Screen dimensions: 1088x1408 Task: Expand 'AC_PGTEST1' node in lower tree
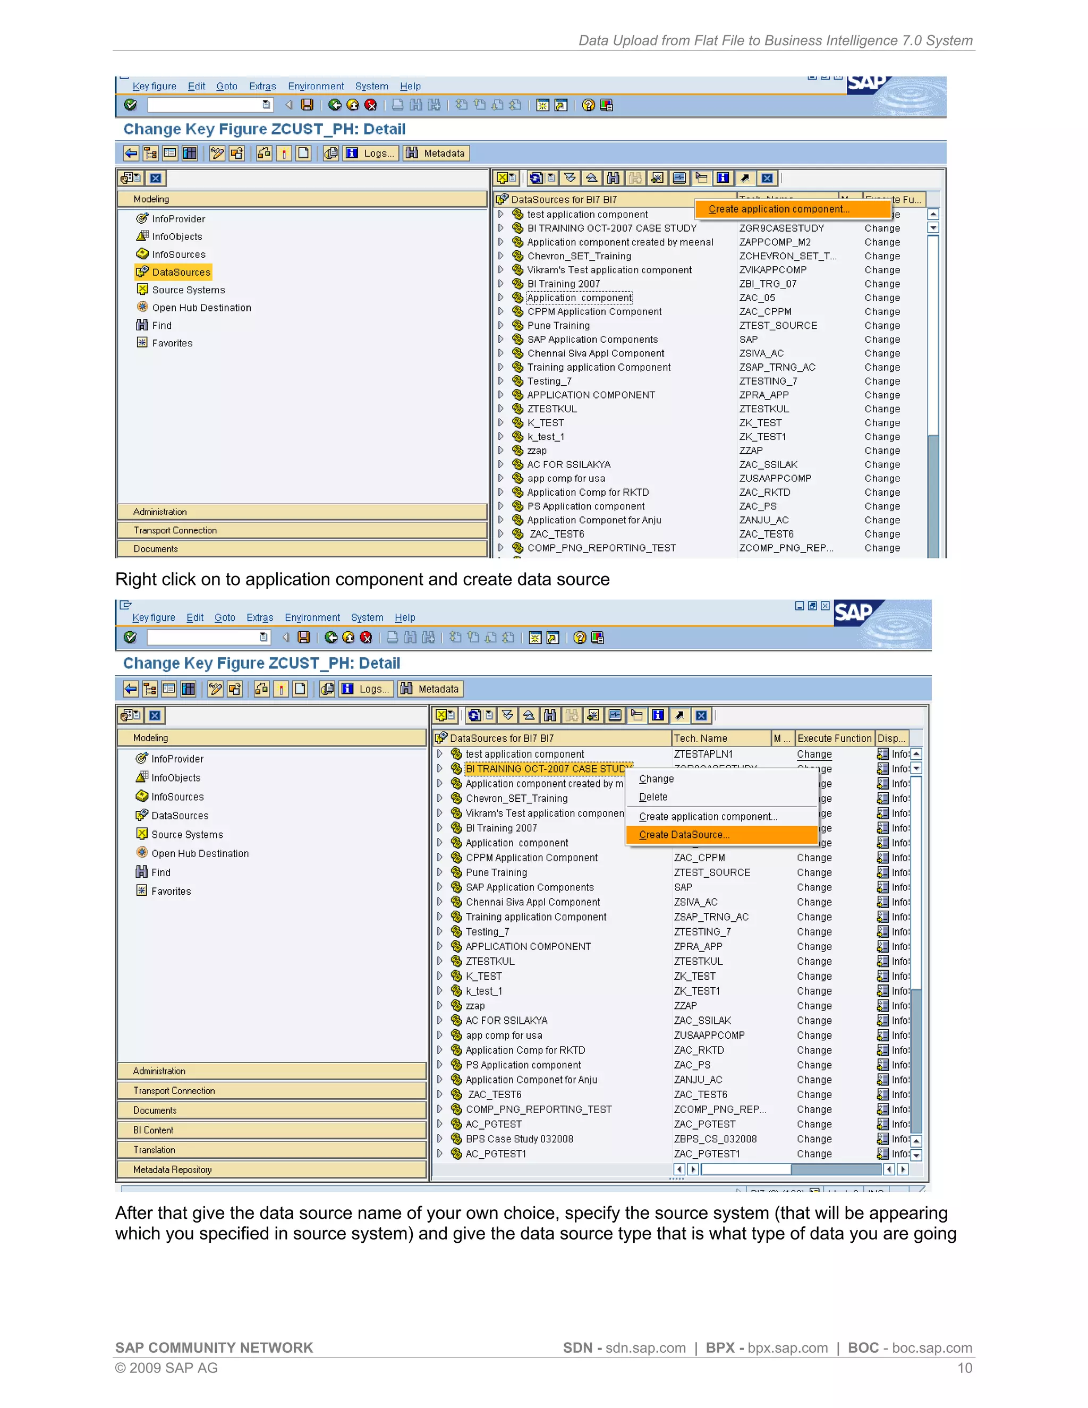(439, 1154)
